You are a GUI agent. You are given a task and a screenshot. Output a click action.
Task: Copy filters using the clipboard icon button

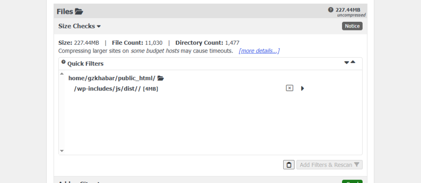[289, 165]
